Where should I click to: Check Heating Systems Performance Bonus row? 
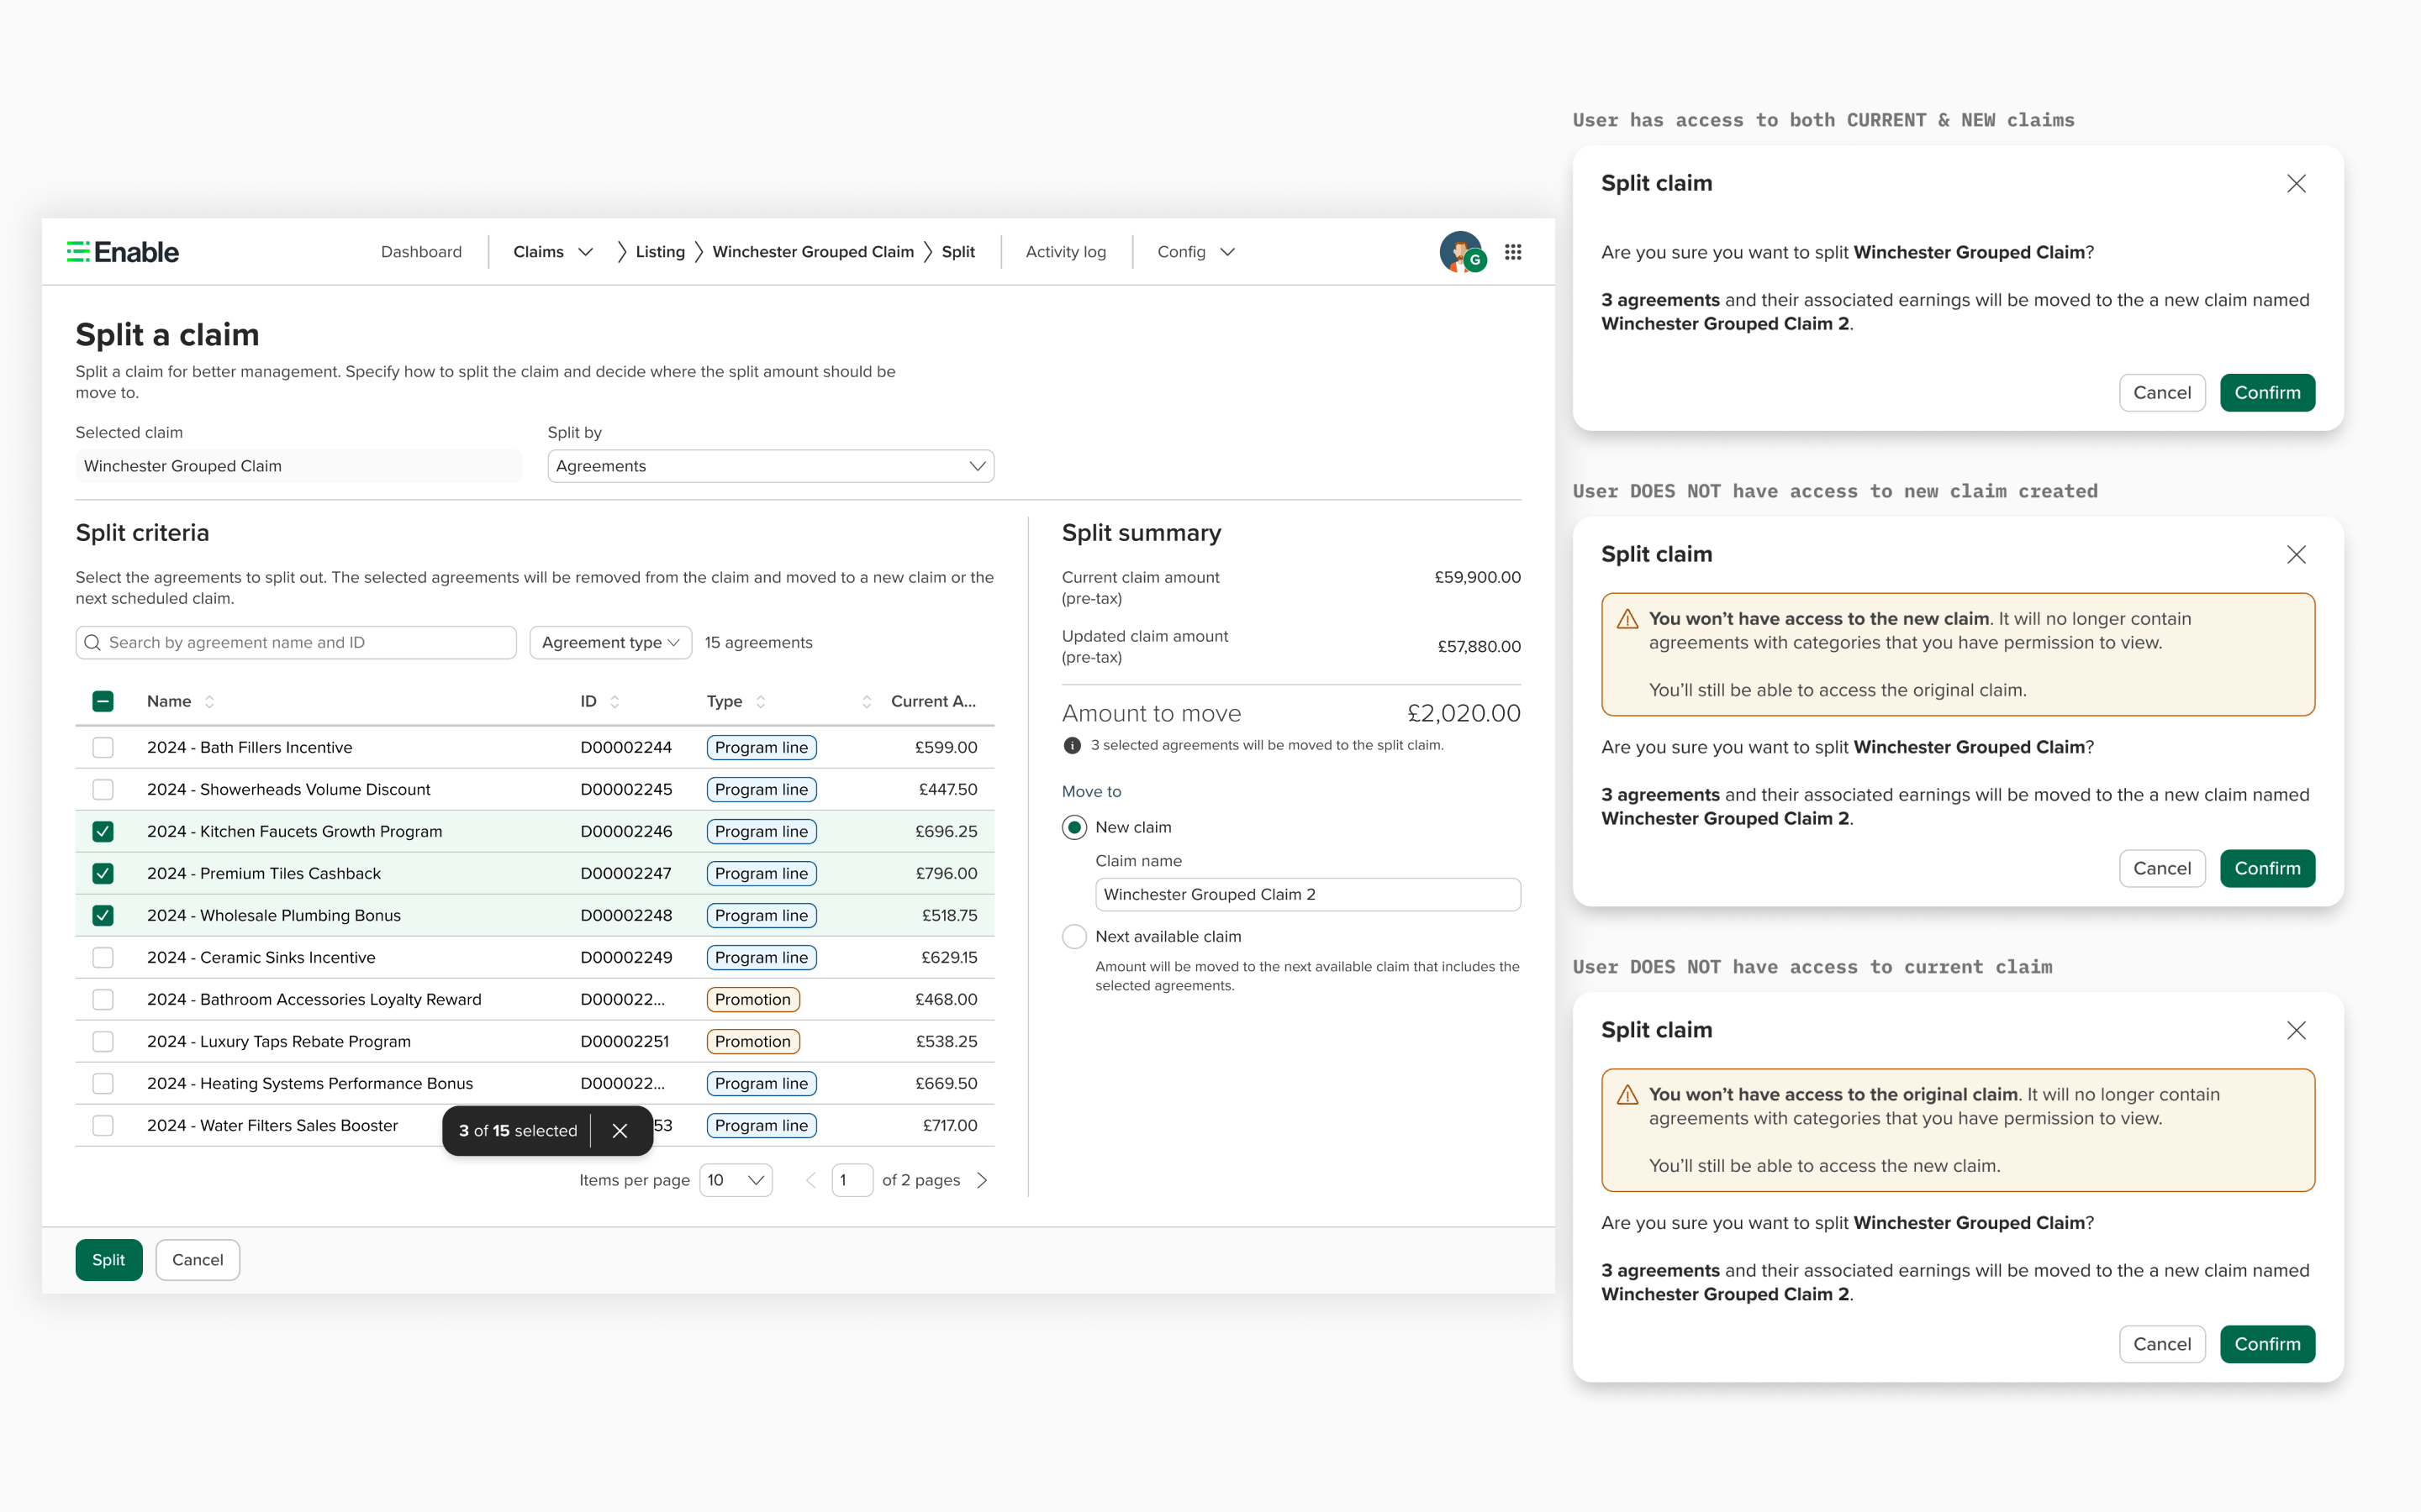pos(103,1083)
